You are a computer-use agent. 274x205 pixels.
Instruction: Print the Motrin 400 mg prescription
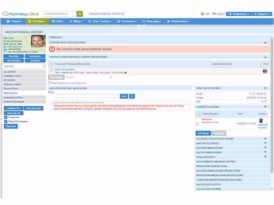click(265, 71)
